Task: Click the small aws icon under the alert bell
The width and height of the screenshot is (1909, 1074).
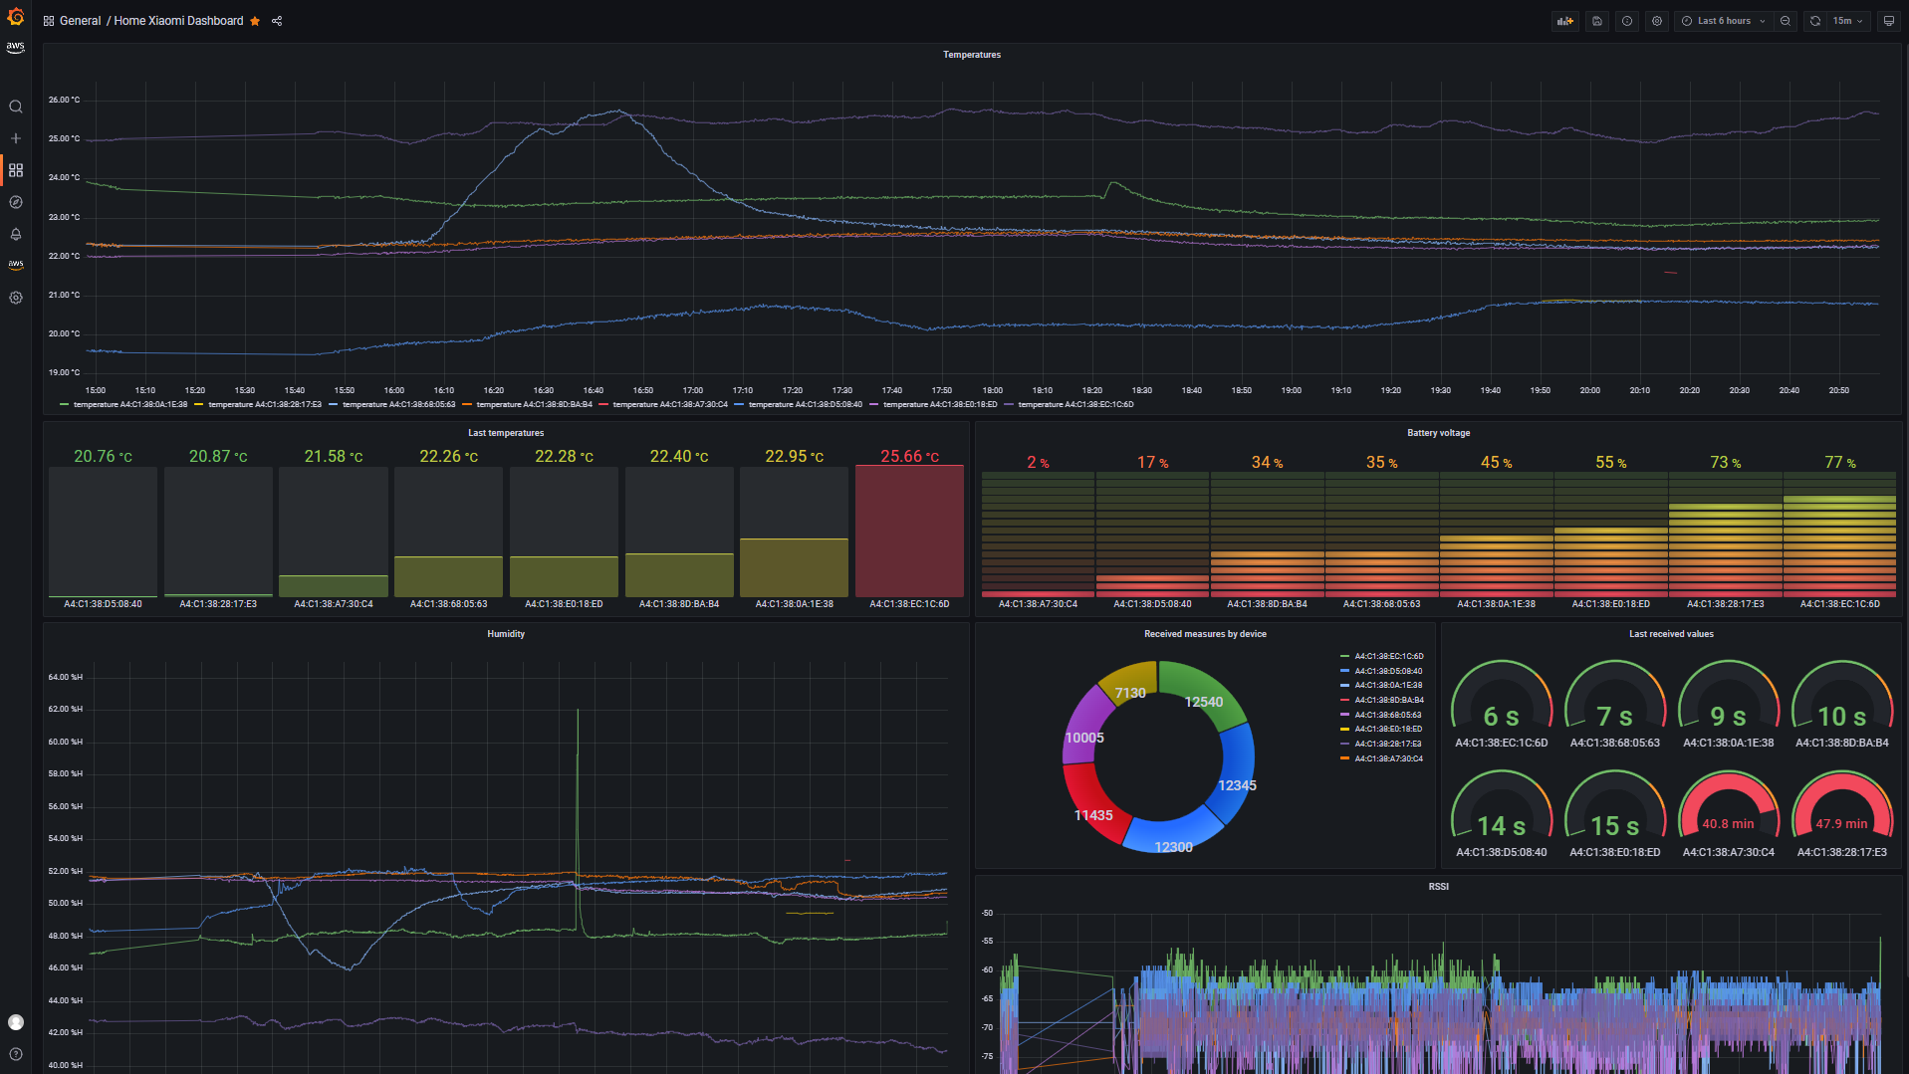Action: coord(15,265)
